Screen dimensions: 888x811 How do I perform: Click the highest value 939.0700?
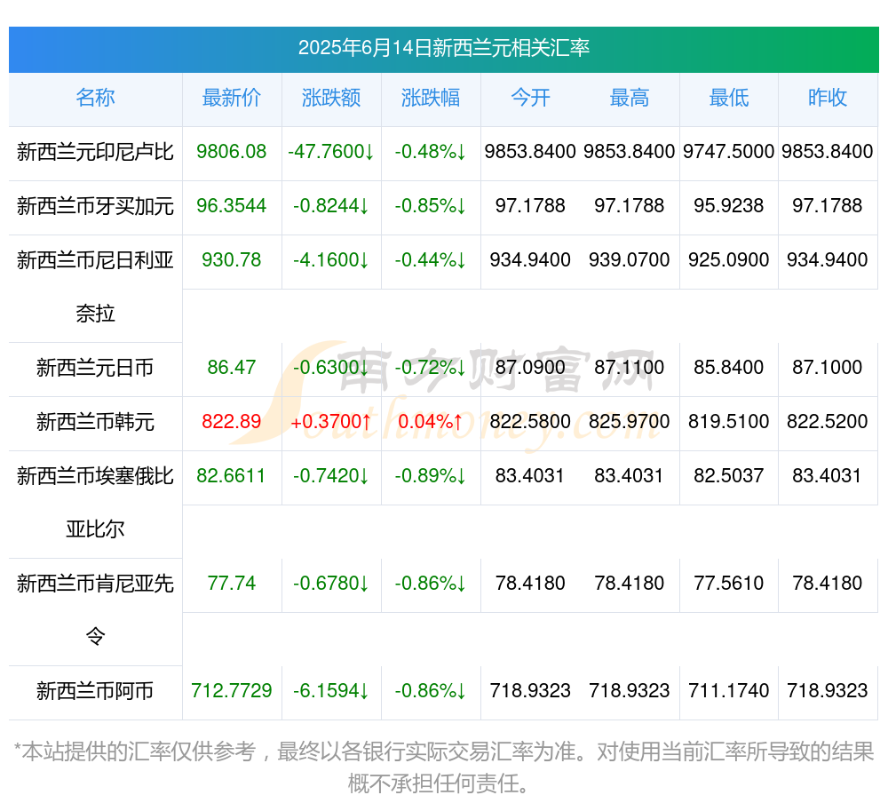click(630, 260)
